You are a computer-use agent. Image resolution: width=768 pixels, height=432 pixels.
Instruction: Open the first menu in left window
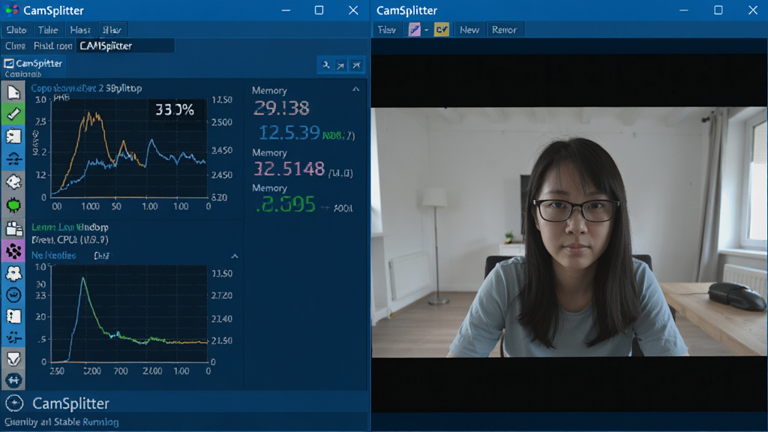pyautogui.click(x=16, y=30)
